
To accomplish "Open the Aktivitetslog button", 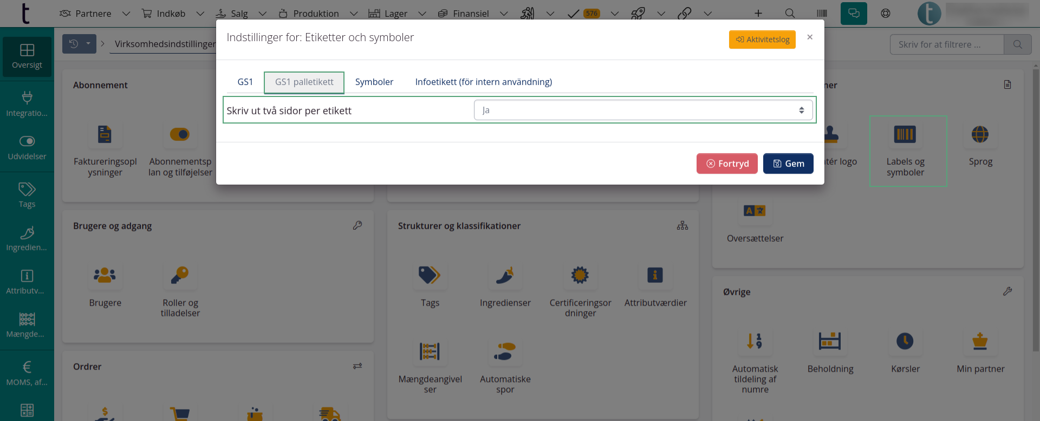I will [x=762, y=40].
